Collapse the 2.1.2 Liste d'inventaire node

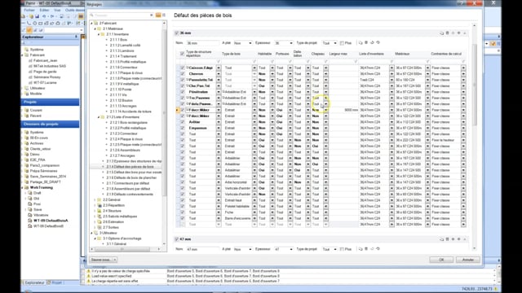99,117
